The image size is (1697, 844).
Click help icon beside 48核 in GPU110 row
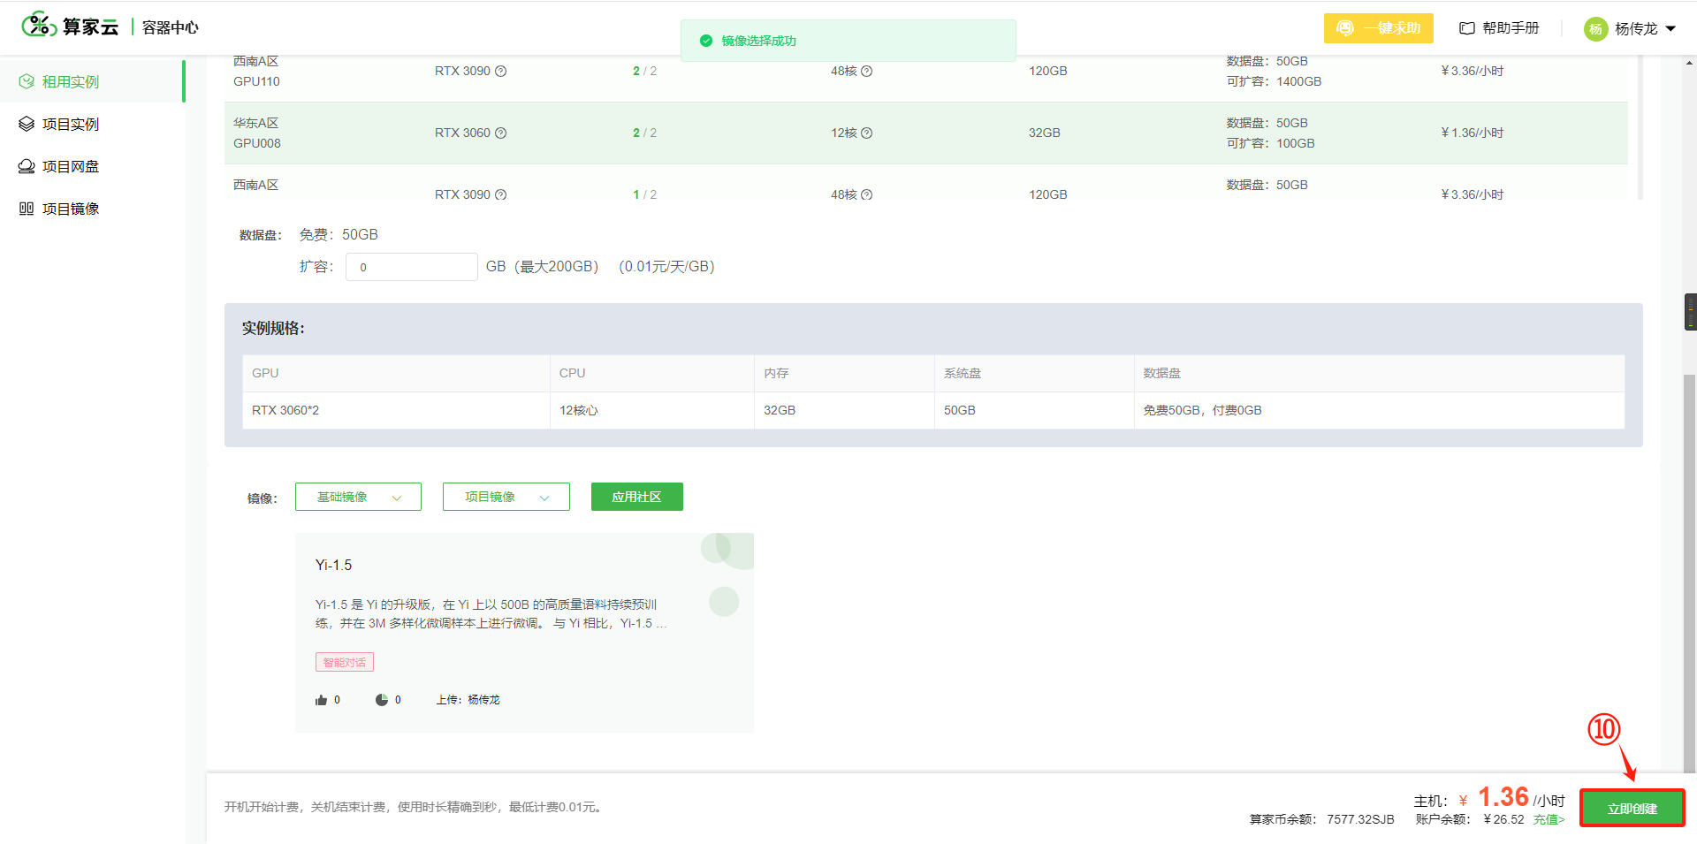(x=866, y=71)
